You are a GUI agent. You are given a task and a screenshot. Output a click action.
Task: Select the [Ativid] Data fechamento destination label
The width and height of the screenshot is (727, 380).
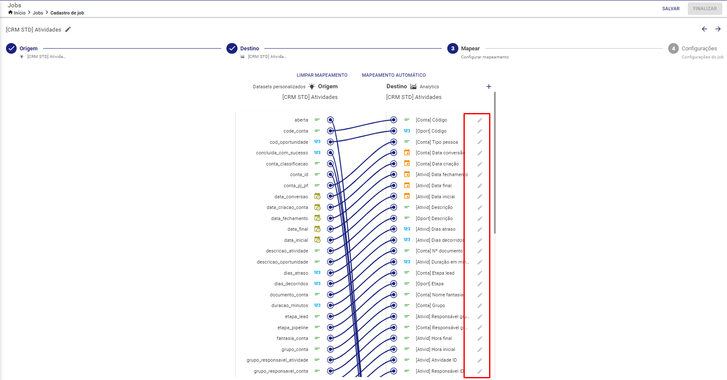[x=442, y=174]
